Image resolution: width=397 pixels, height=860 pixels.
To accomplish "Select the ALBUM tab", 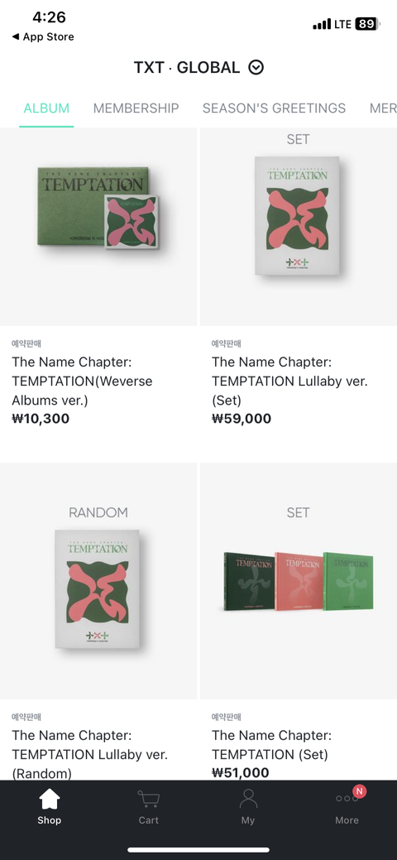I will pyautogui.click(x=46, y=108).
